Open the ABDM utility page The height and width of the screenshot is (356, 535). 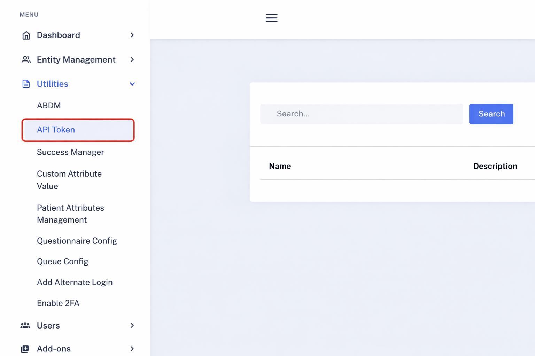pyautogui.click(x=49, y=105)
